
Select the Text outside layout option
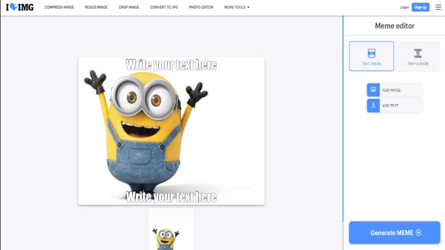pyautogui.click(x=418, y=56)
